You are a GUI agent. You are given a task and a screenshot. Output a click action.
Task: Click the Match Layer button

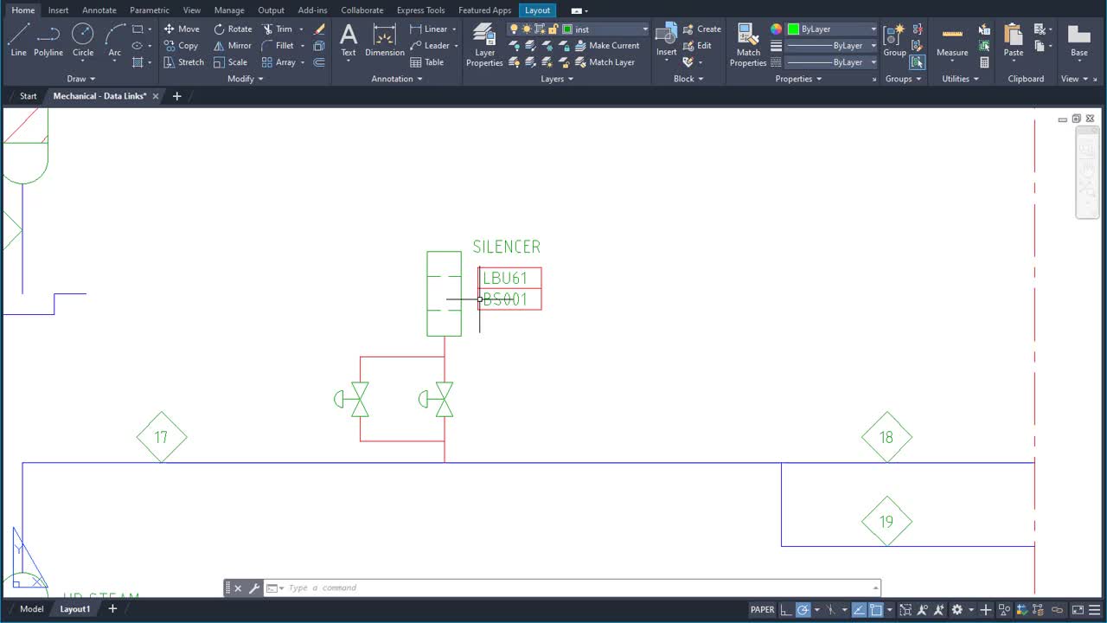click(604, 62)
